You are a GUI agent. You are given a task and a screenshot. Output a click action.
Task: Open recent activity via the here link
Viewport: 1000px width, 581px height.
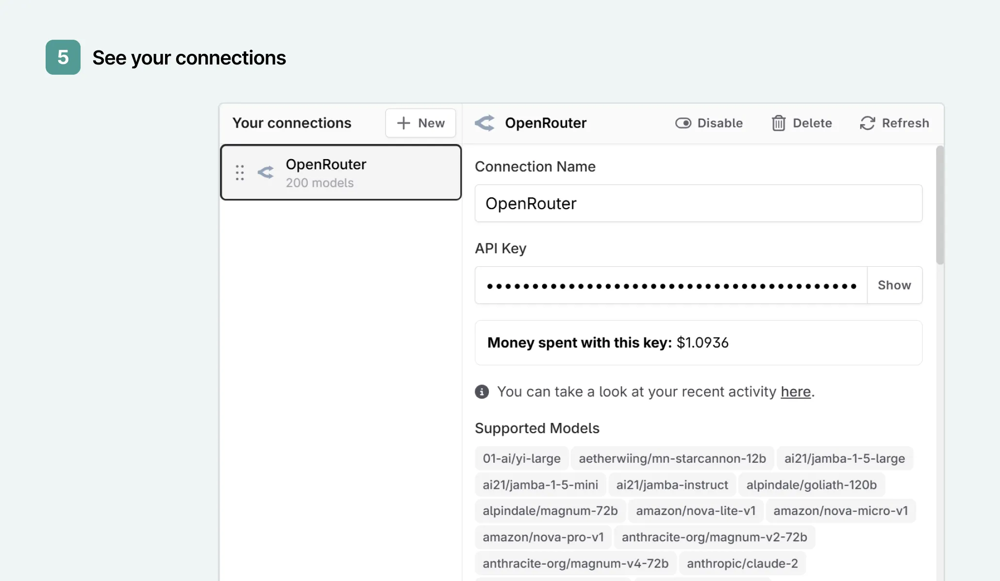(795, 391)
